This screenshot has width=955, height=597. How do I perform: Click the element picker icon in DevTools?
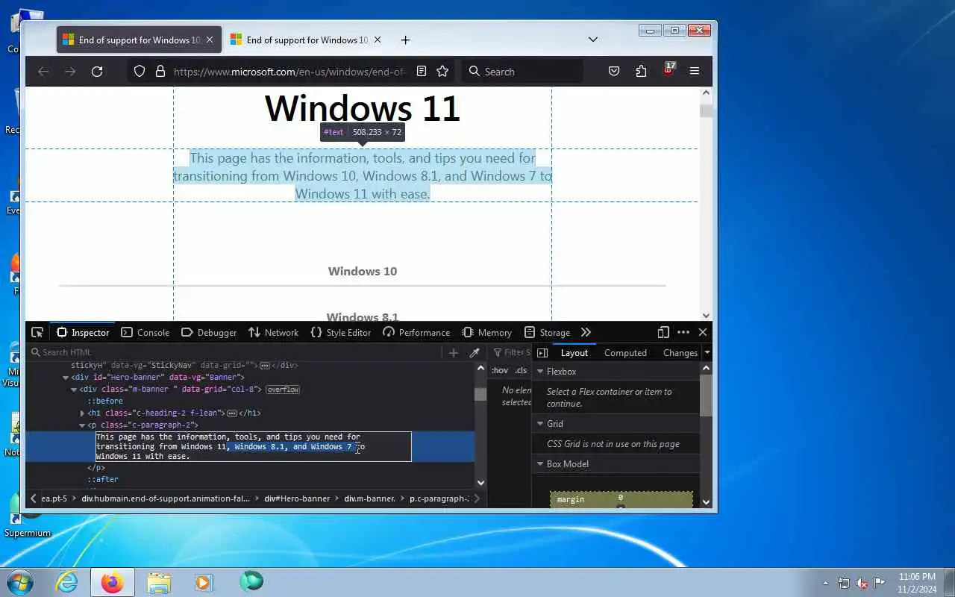[x=37, y=332]
